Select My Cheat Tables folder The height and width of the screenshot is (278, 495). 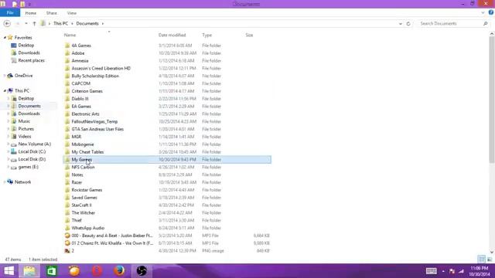[x=87, y=152]
